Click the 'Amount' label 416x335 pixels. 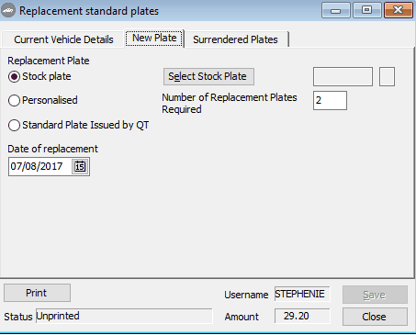click(242, 317)
